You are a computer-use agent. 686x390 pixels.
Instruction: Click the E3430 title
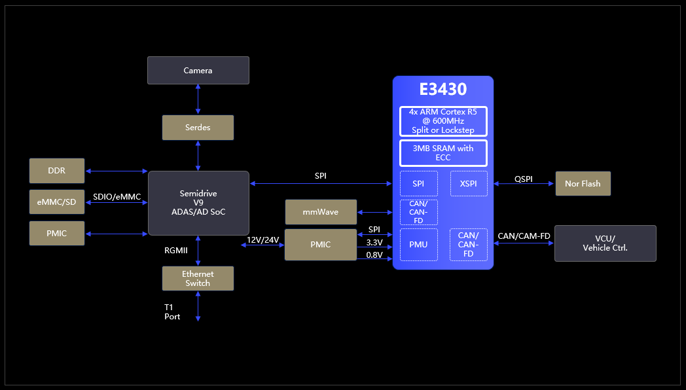tap(443, 89)
